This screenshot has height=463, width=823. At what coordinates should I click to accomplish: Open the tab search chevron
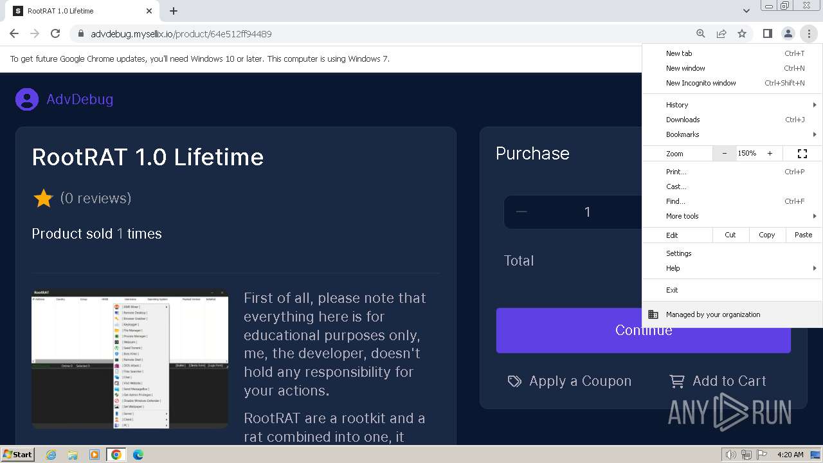point(746,11)
